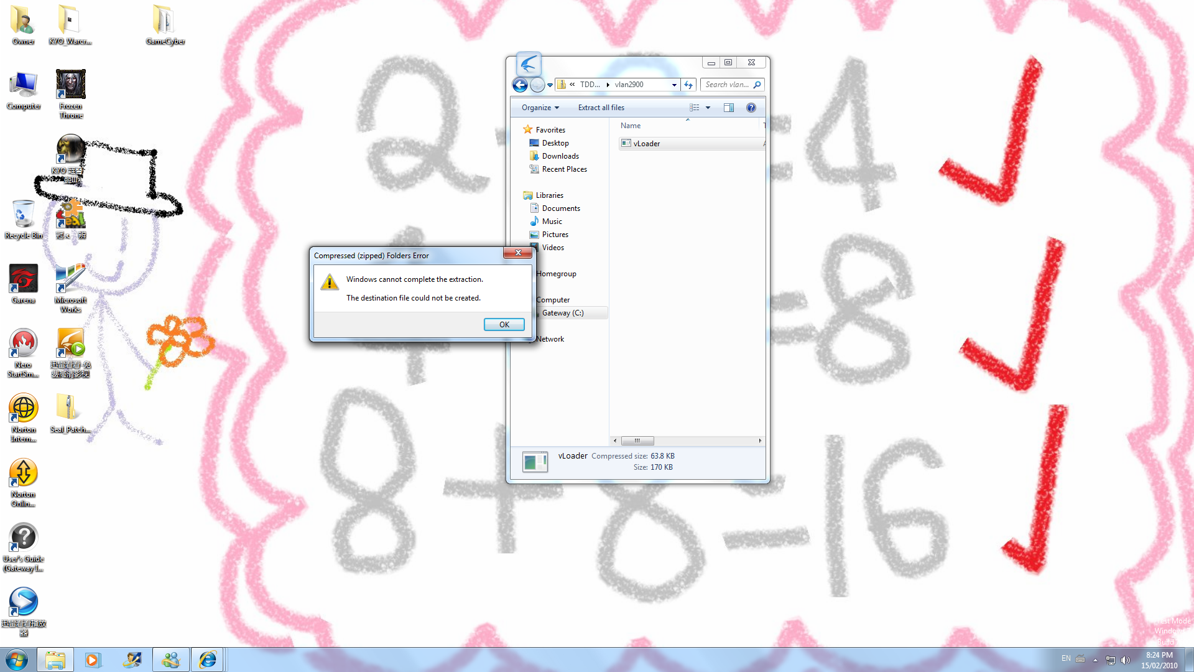Open the Organize menu
The height and width of the screenshot is (672, 1194).
[x=540, y=108]
